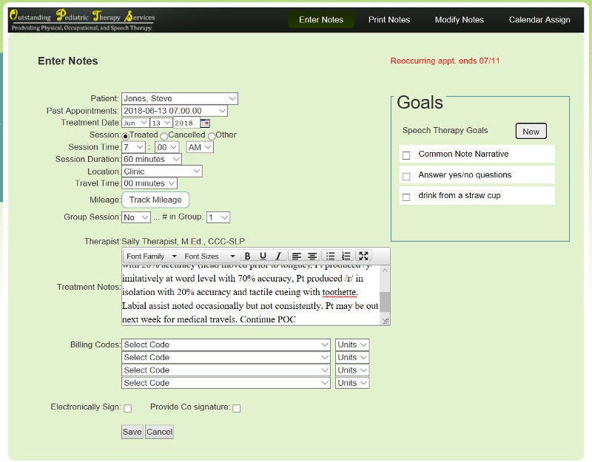Insert a numbered list in notes
The height and width of the screenshot is (462, 592).
click(x=346, y=256)
